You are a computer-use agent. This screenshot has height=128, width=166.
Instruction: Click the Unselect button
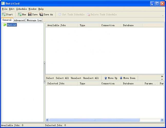coord(76,78)
